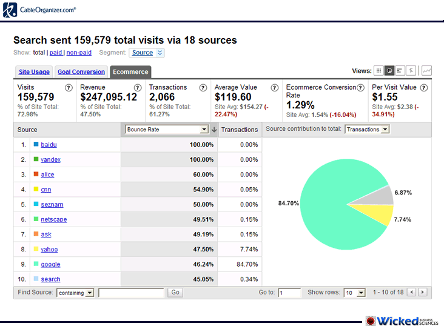Switch to the table view icon
The image size is (444, 329).
click(x=379, y=71)
